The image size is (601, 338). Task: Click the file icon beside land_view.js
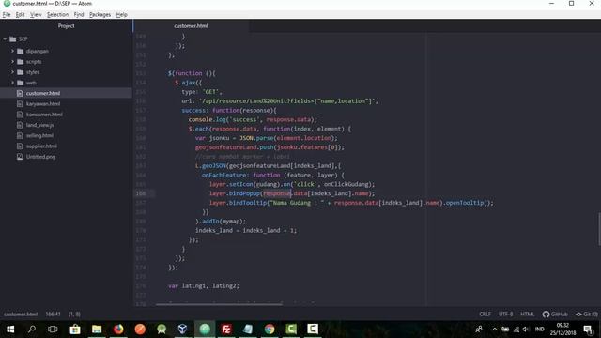pos(20,125)
